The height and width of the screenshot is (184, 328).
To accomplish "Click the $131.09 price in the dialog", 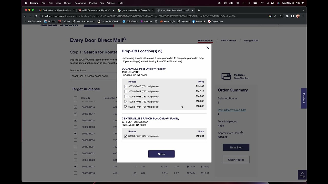I will click(200, 86).
